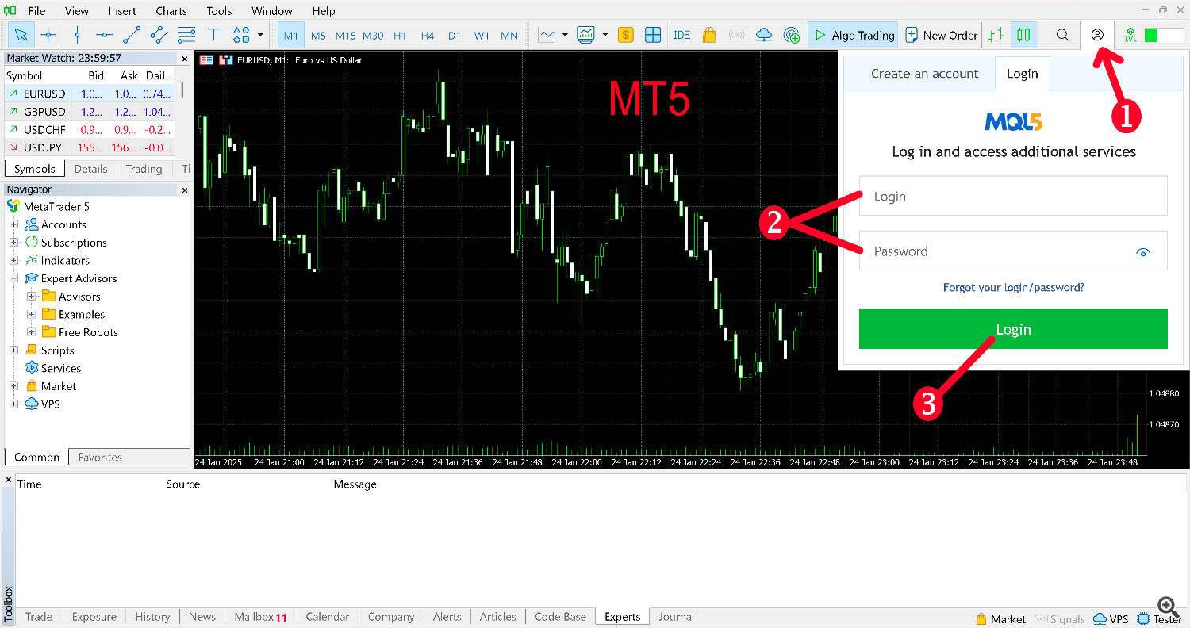1190x628 pixels.
Task: Click the icon with green plus badge
Action: 792,35
